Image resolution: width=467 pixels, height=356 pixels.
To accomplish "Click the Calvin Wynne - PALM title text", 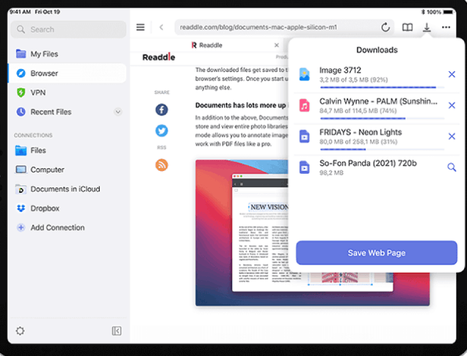I will (378, 101).
